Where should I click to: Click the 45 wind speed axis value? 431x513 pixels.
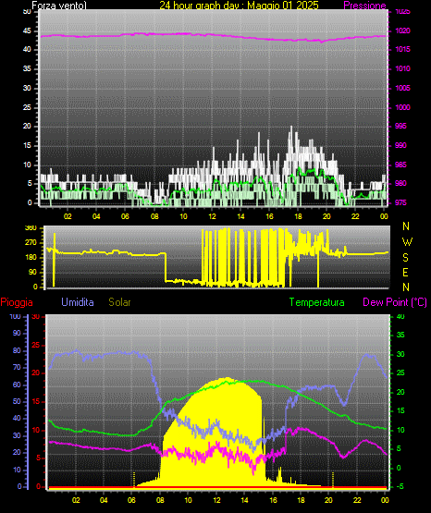point(27,31)
